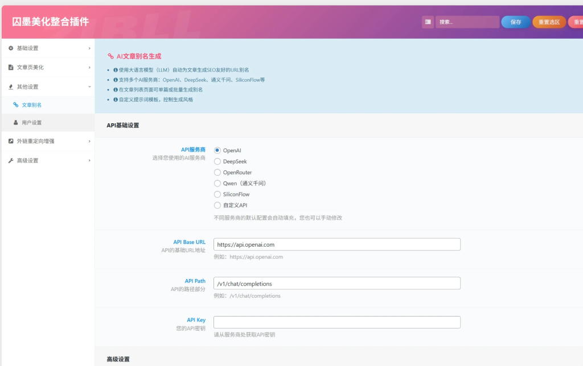Click the API Base URL label
This screenshot has width=583, height=366.
[189, 242]
